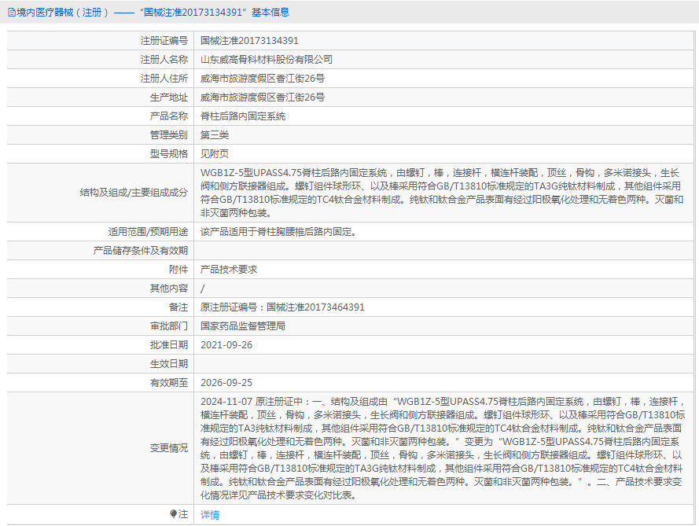This screenshot has width=699, height=526.
Task: Open the 详情 link
Action: pyautogui.click(x=210, y=515)
